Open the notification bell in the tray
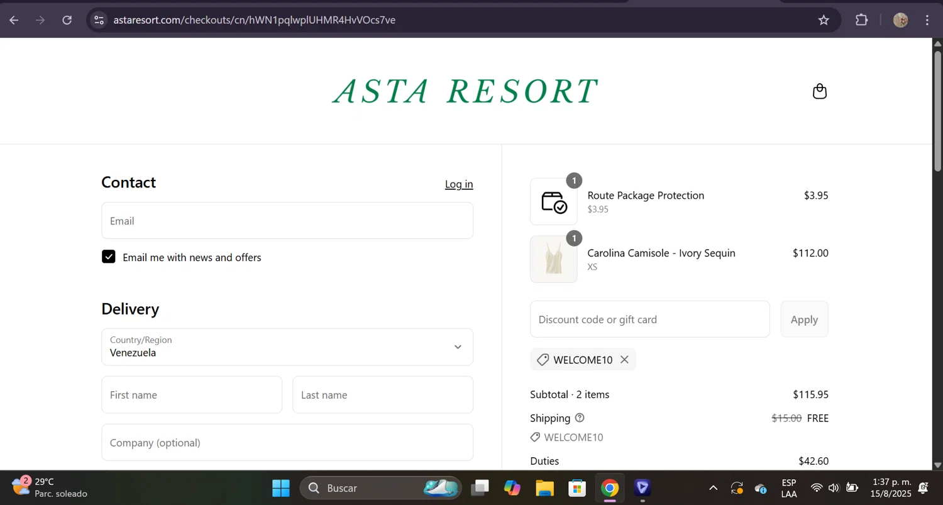 924,488
